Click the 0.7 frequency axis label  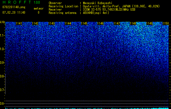coord(2,90)
